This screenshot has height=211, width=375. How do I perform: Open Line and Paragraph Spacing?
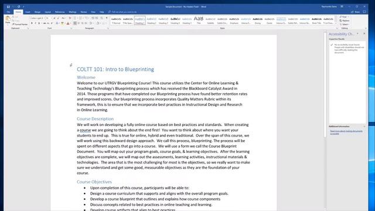click(91, 23)
